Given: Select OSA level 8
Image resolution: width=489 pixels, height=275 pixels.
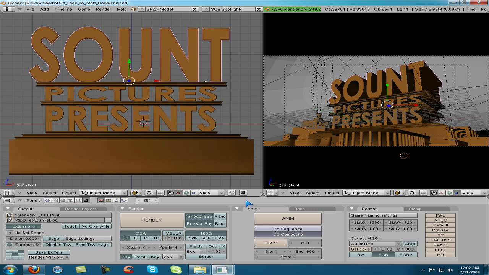Looking at the screenshot, I should (135, 238).
